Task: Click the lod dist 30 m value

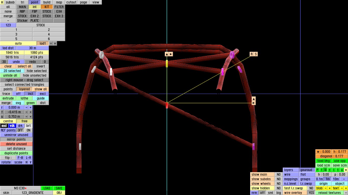Action: tap(33, 48)
